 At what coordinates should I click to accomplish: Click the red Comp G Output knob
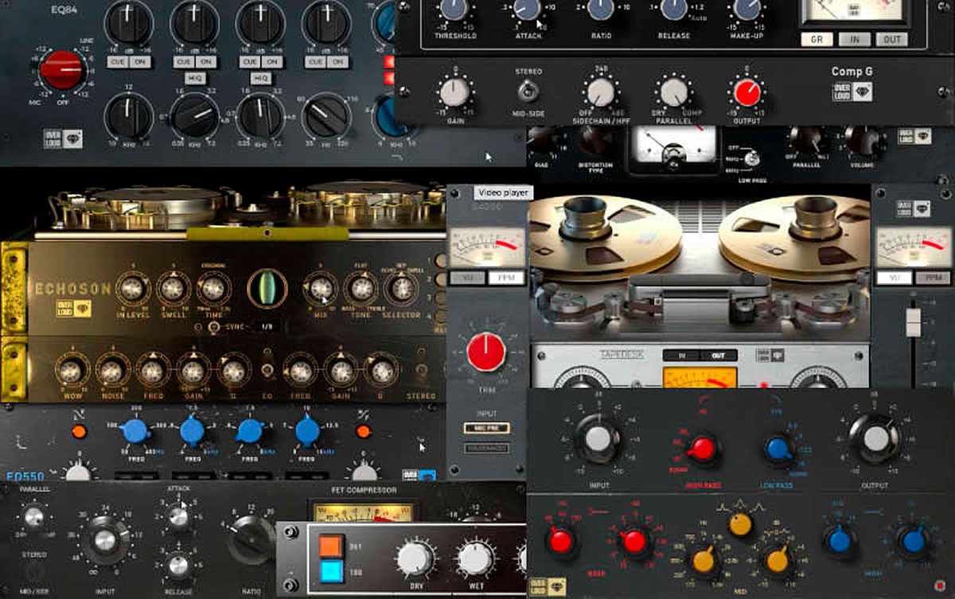[x=746, y=92]
